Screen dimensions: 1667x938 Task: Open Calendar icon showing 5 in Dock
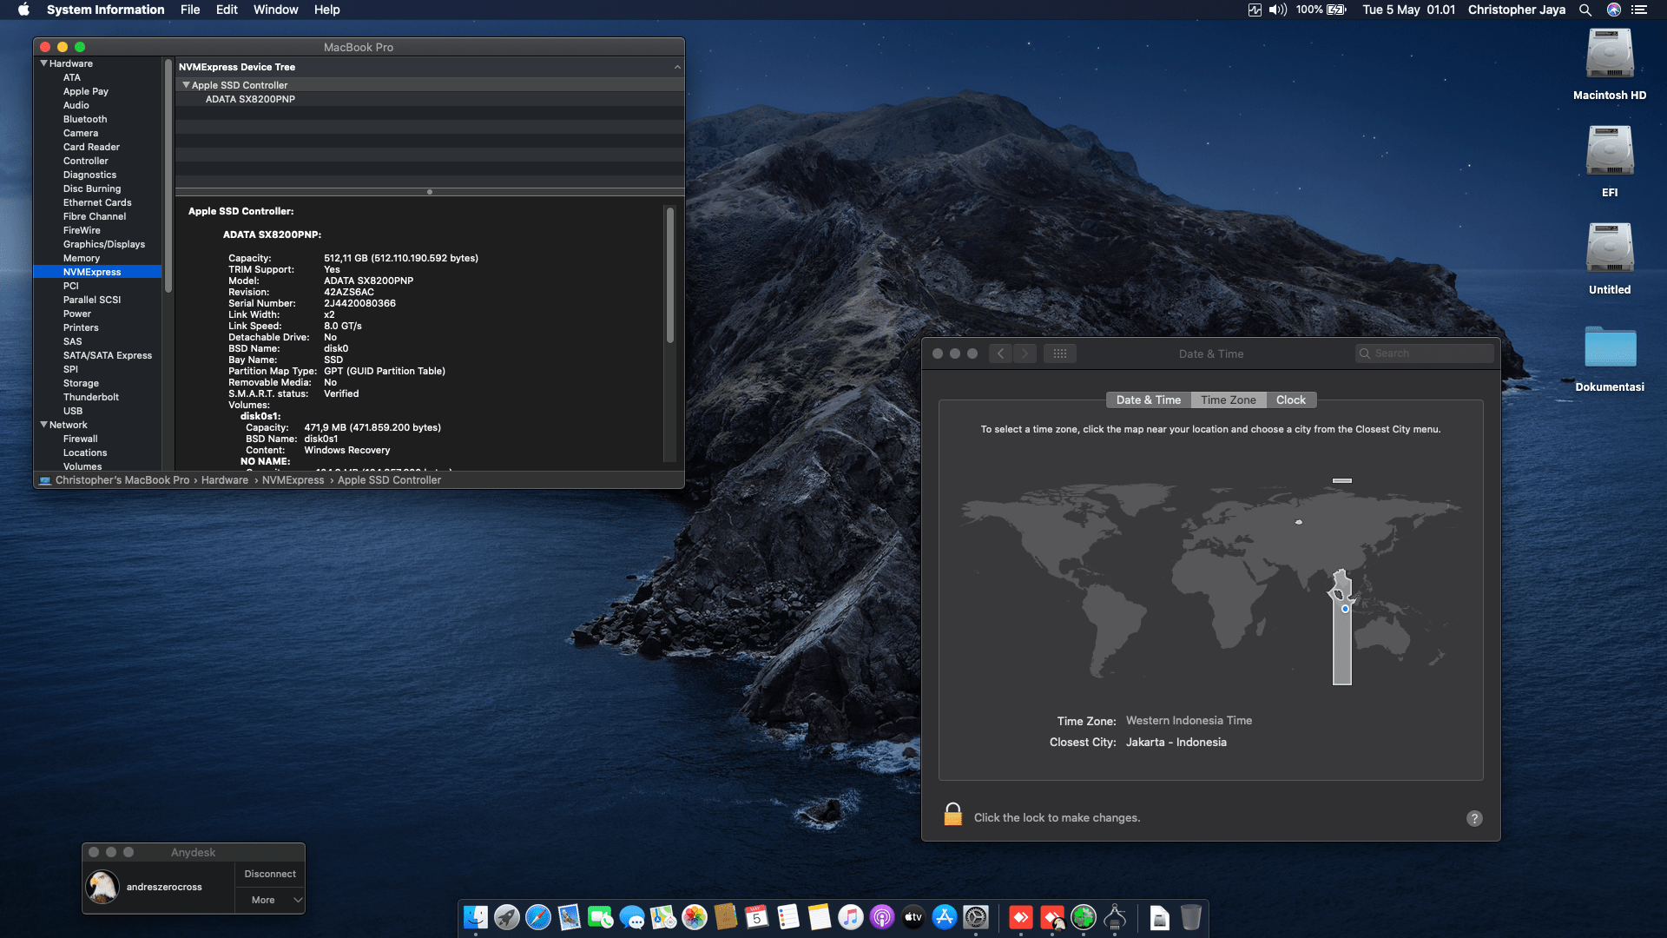tap(757, 917)
